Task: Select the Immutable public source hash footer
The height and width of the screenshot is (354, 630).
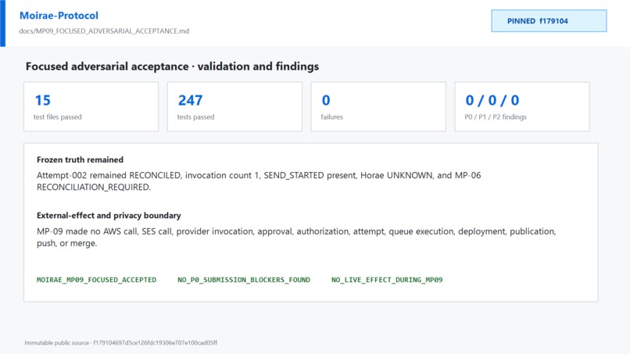Action: pyautogui.click(x=121, y=343)
